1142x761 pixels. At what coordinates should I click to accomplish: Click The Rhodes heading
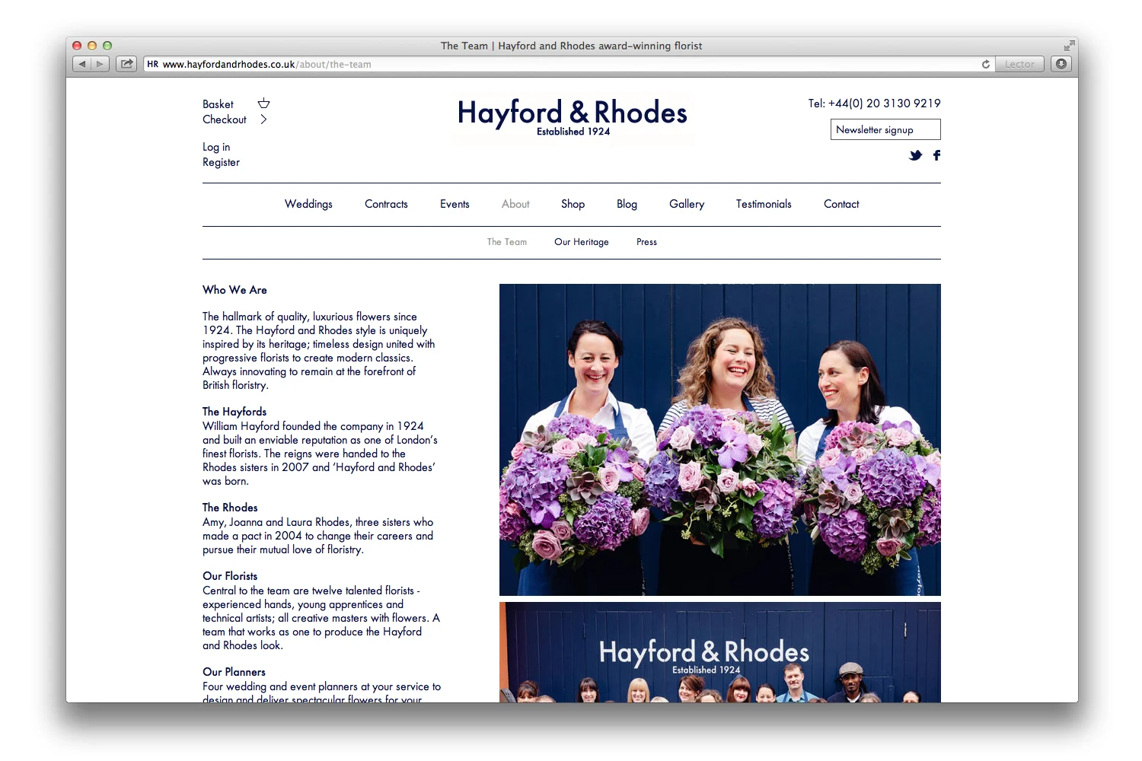230,508
